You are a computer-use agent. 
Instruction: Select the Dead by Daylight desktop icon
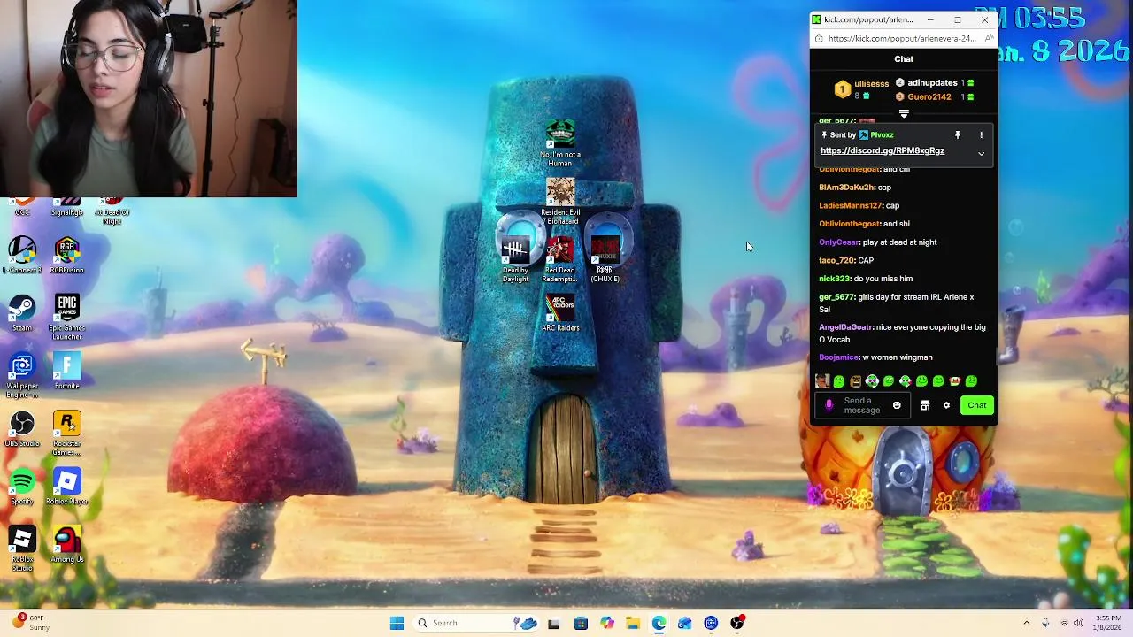[515, 260]
